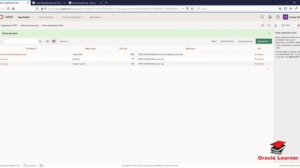Click the Download as Zip button
The height and width of the screenshot is (168, 300).
click(x=246, y=42)
